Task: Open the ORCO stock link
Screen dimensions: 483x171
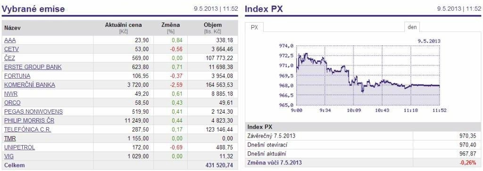Action: 12,103
